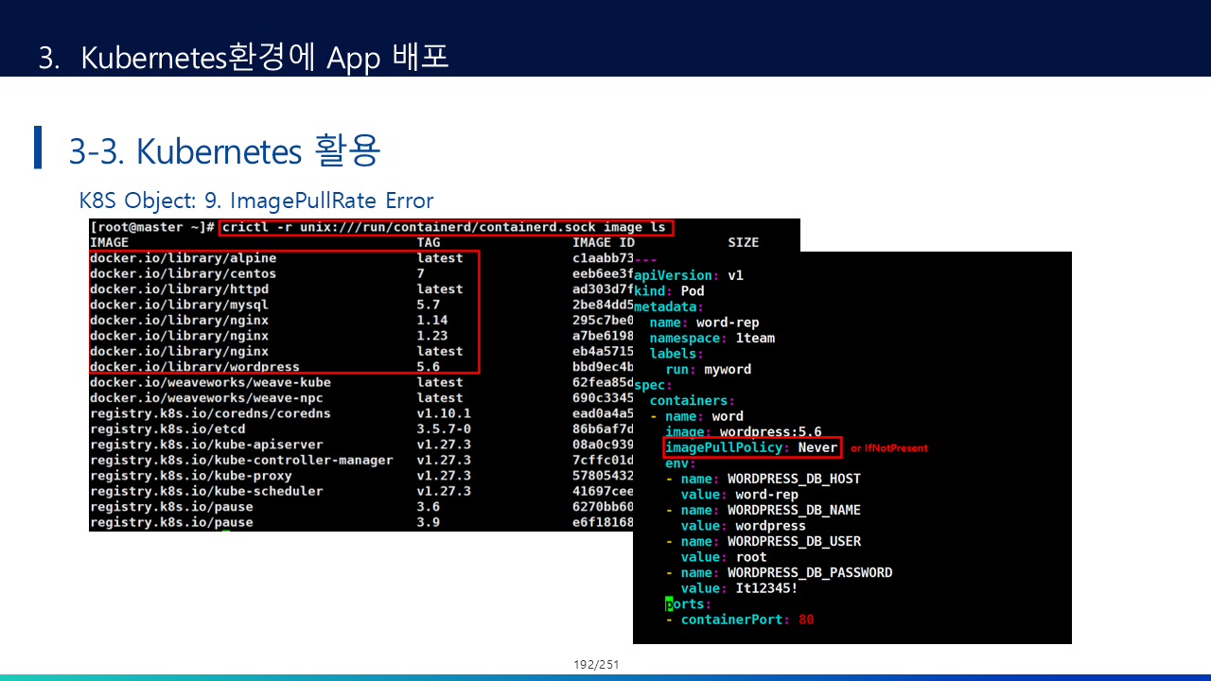Click the YAML key "env:"

681,463
